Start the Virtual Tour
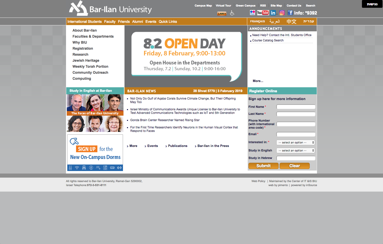383x244 pixels. click(224, 6)
